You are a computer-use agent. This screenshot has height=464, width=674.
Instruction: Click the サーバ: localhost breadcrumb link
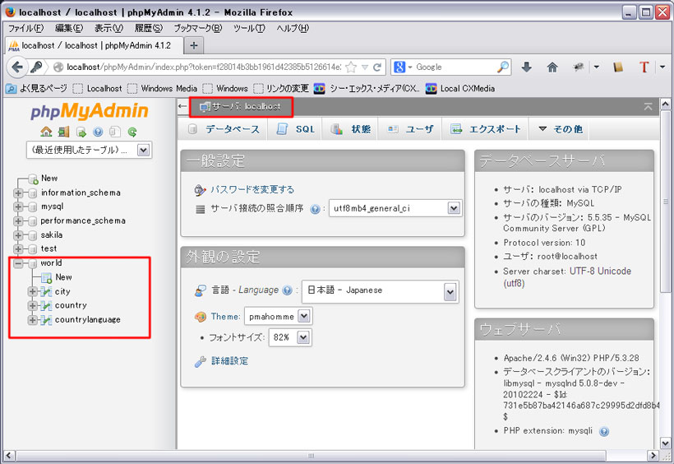coord(246,107)
